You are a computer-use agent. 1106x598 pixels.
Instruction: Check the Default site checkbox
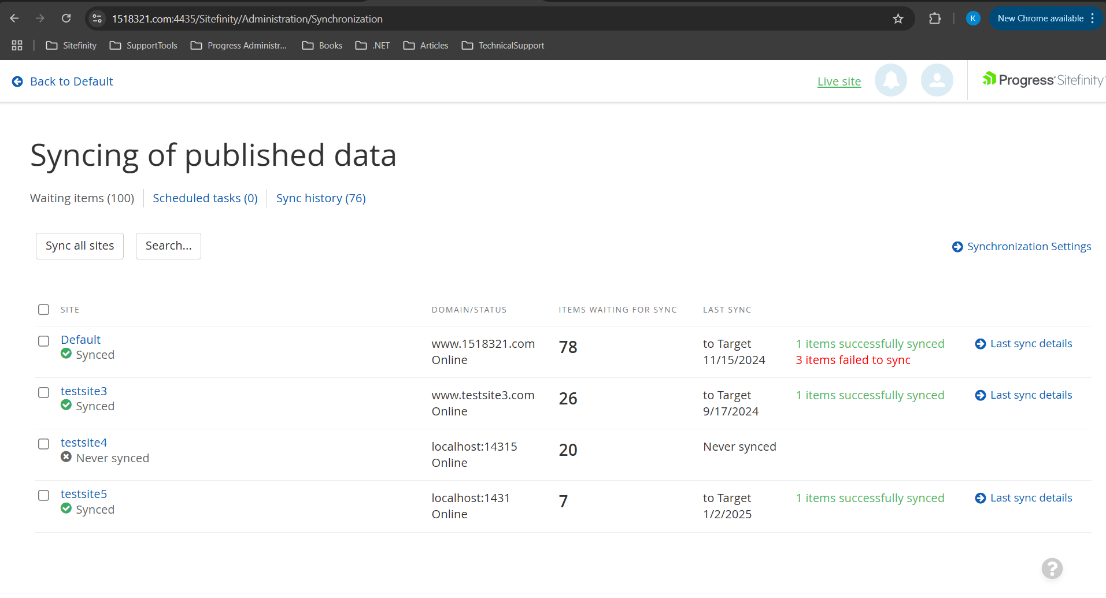click(x=43, y=341)
